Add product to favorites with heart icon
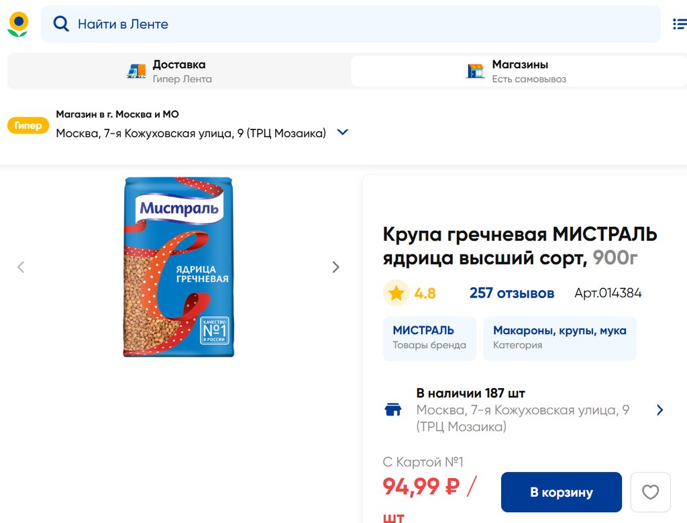Viewport: 687px width, 523px height. click(x=650, y=492)
